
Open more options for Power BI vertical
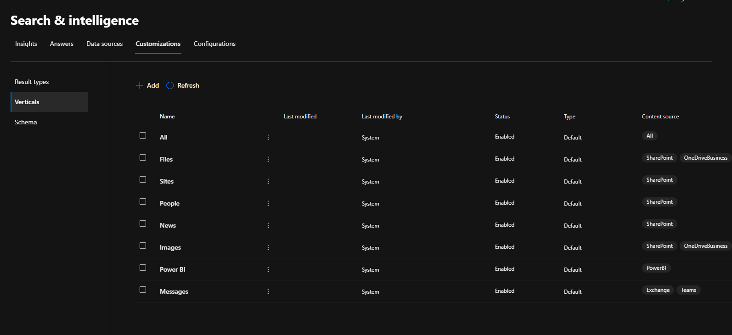(268, 269)
